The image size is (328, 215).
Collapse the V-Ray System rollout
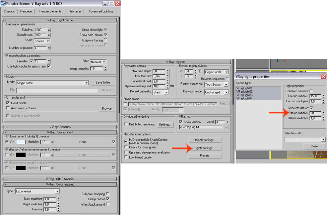pos(176,62)
